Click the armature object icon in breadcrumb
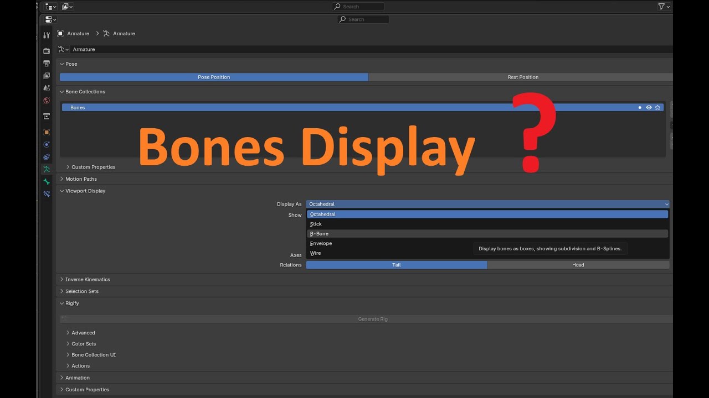Screen dimensions: 709x398 60,34
